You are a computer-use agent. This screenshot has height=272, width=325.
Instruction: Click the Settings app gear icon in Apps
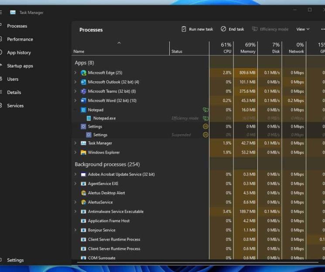[x=83, y=126]
